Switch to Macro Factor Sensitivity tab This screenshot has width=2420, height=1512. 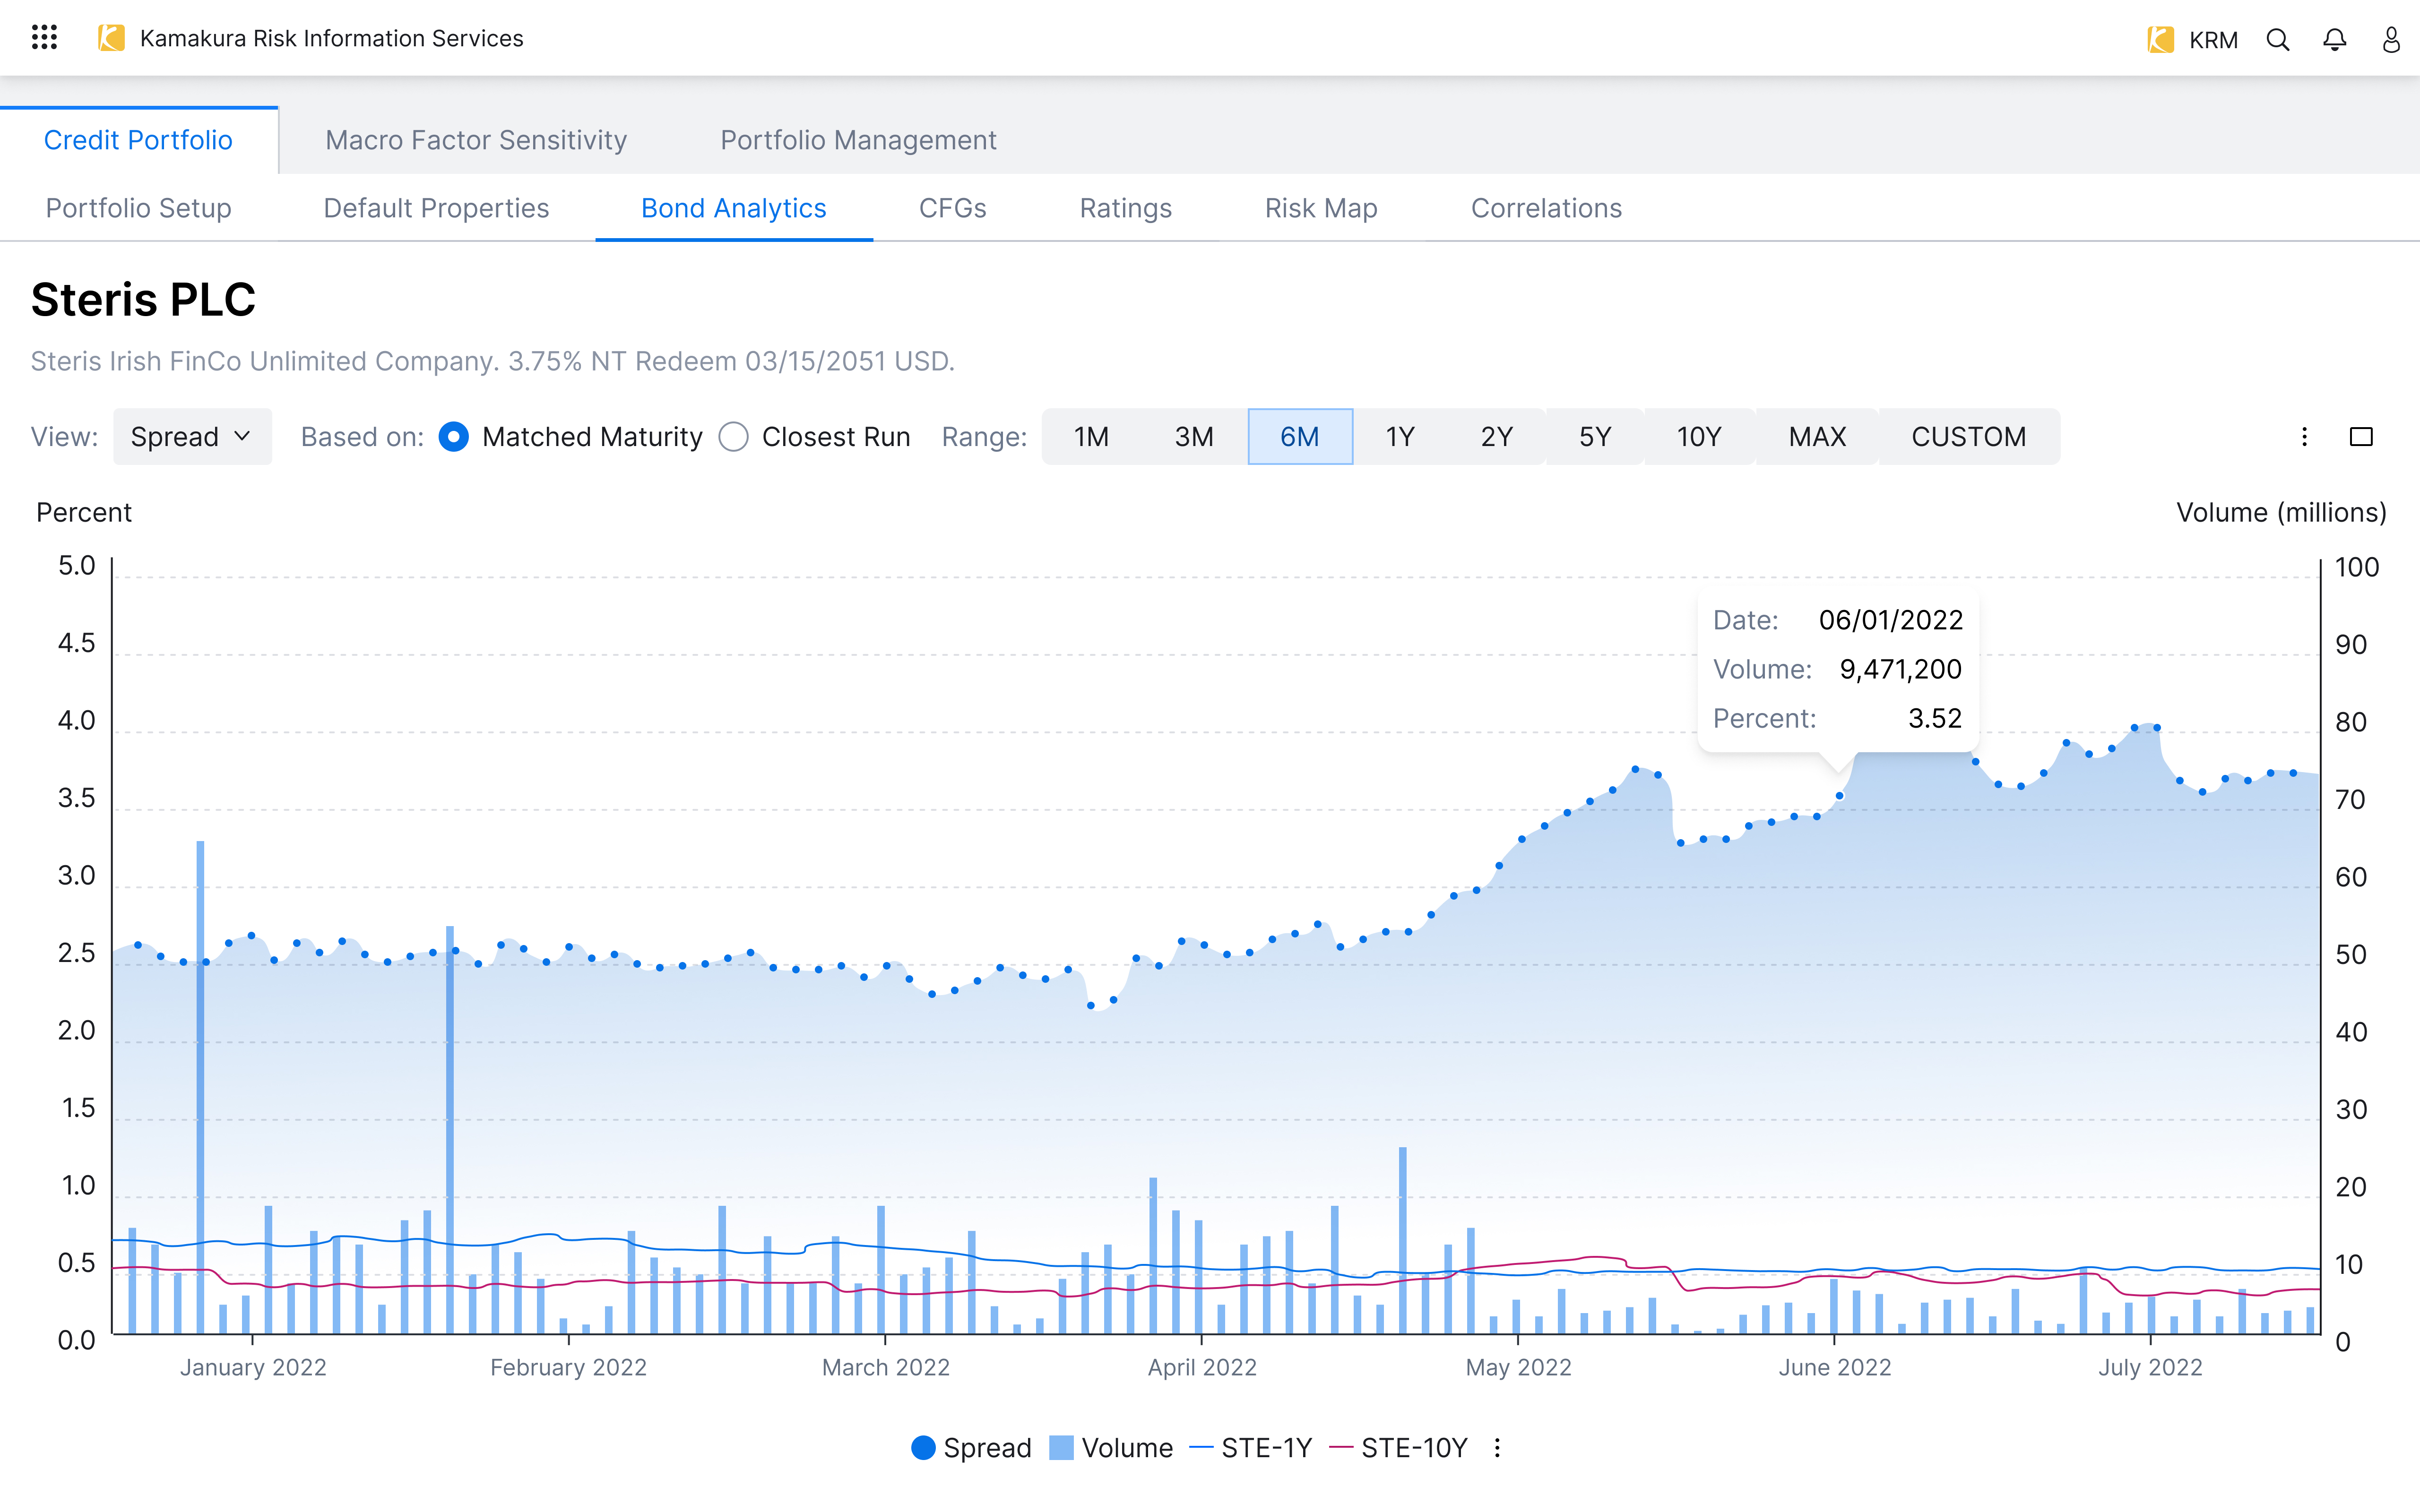coord(476,140)
